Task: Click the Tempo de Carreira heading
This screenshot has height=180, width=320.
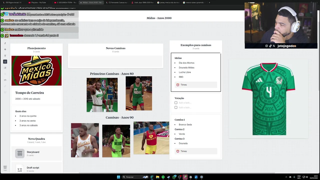Action: pos(29,93)
